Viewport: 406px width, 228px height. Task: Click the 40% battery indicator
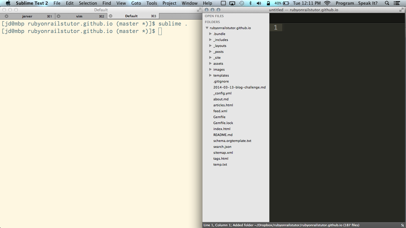(282, 3)
